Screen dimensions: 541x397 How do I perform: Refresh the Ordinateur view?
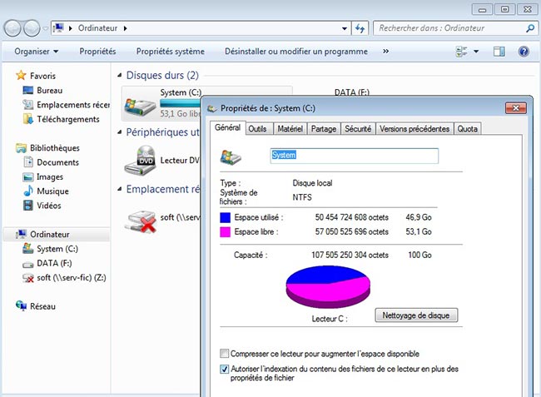360,28
